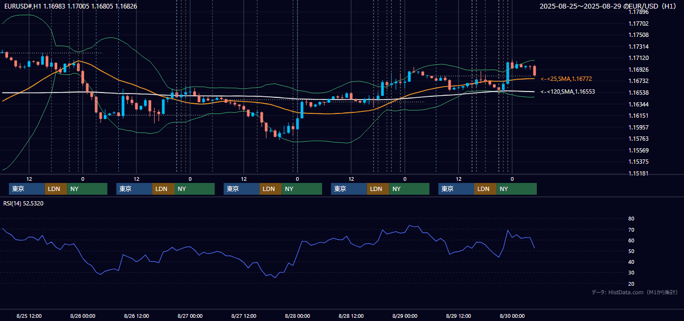Click RSI level 70 on axis
Viewport: 684px width, 321px height.
631,230
